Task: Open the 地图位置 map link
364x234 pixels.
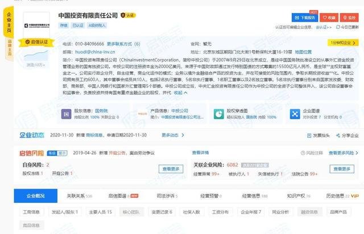Action: click(303, 52)
